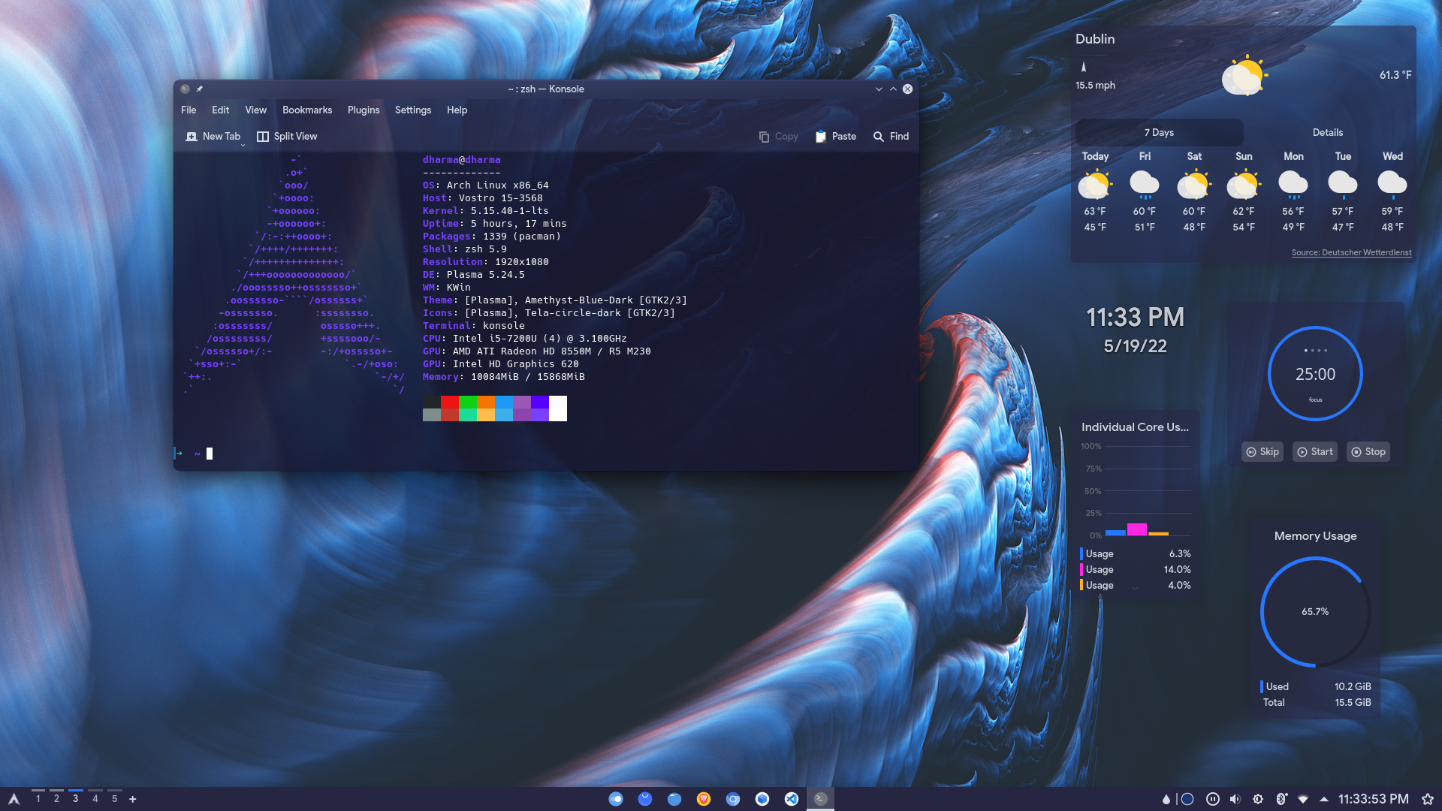Click the pause circle tray icon

[x=1212, y=799]
